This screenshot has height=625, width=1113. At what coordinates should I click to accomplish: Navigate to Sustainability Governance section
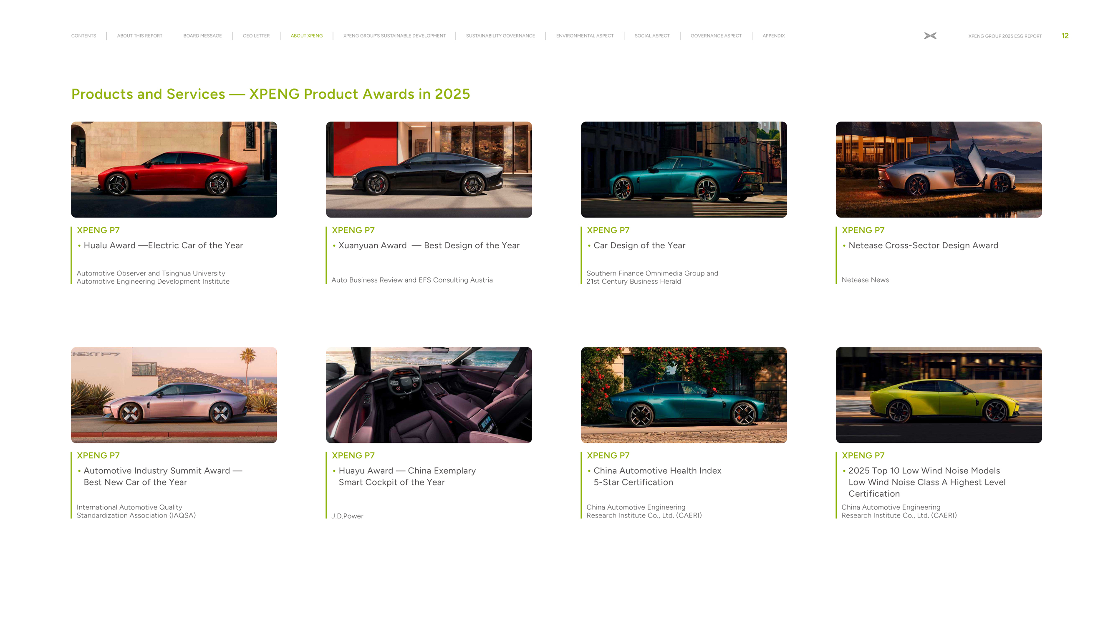click(x=500, y=36)
